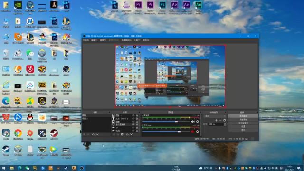The image size is (304, 171).
Task: Open the Windows Start menu
Action: click(x=4, y=168)
